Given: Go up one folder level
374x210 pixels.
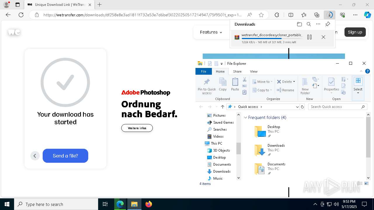Looking at the screenshot, I should [223, 107].
